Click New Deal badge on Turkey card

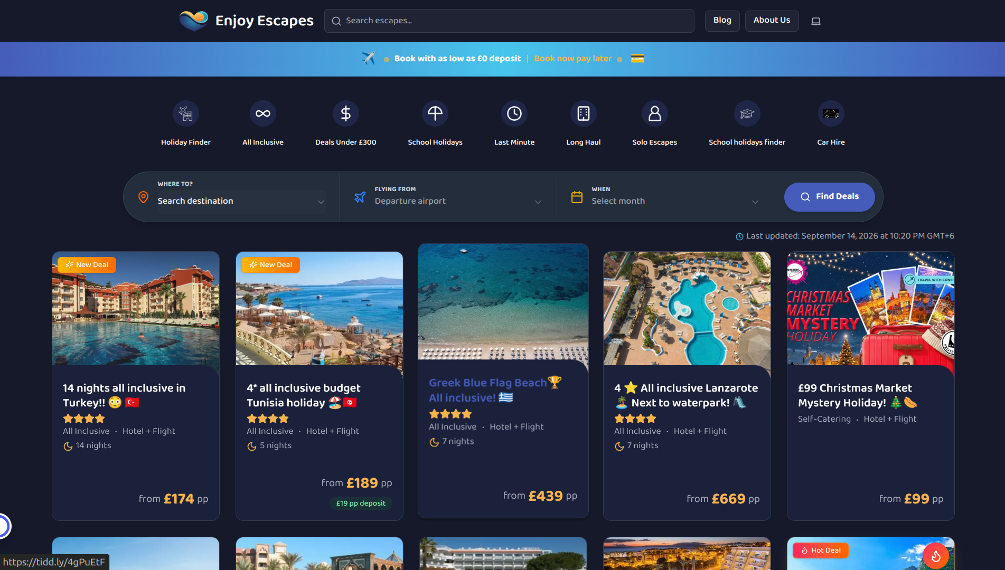tap(87, 265)
